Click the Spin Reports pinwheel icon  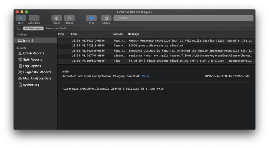click(20, 60)
